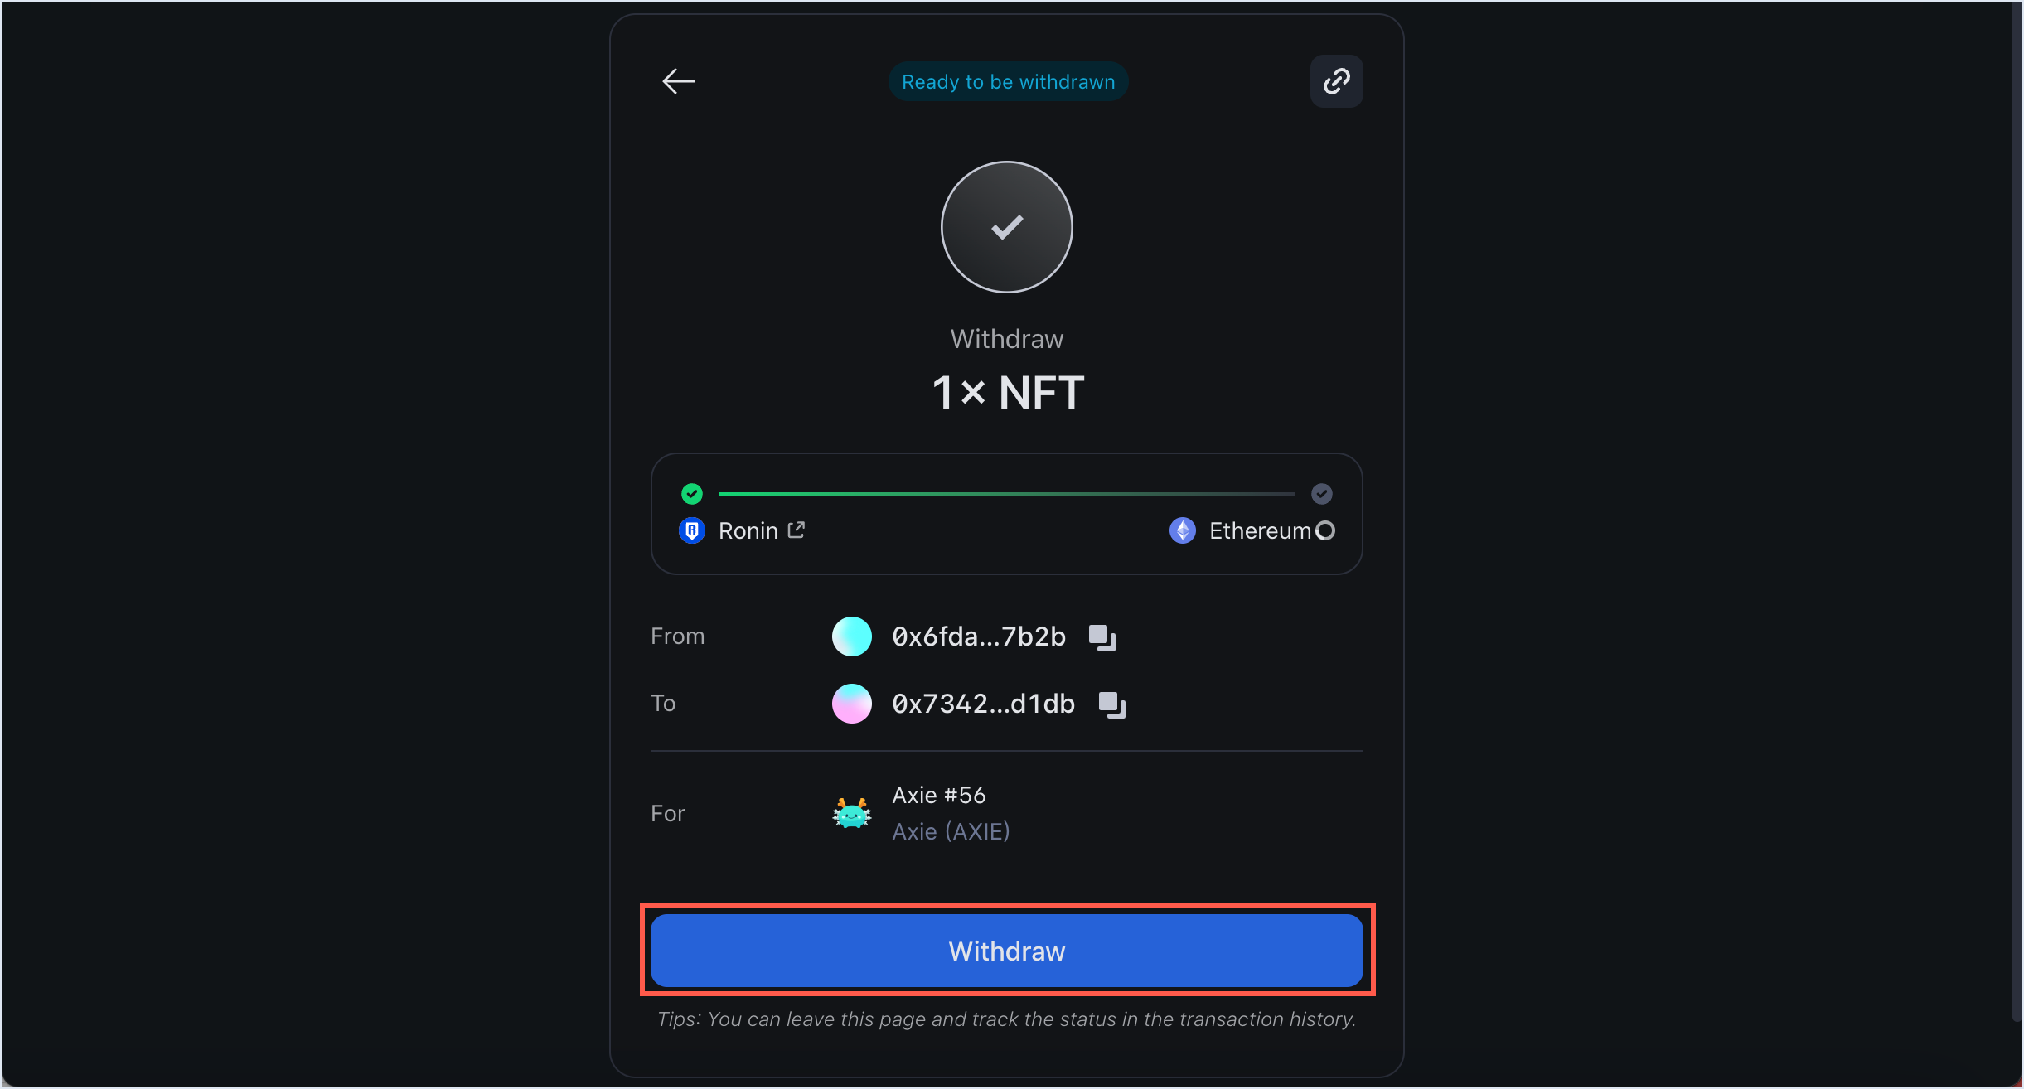This screenshot has height=1089, width=2024.
Task: Open the share link icon top right
Action: click(1335, 80)
